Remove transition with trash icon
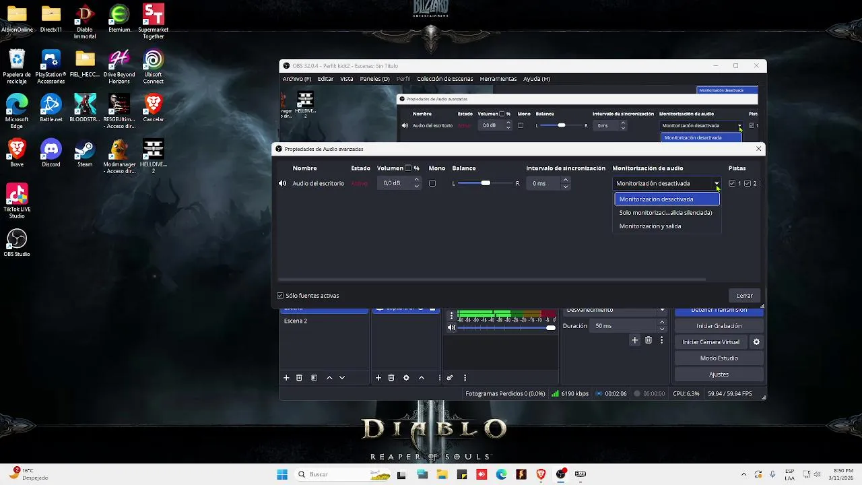The image size is (862, 485). click(649, 341)
